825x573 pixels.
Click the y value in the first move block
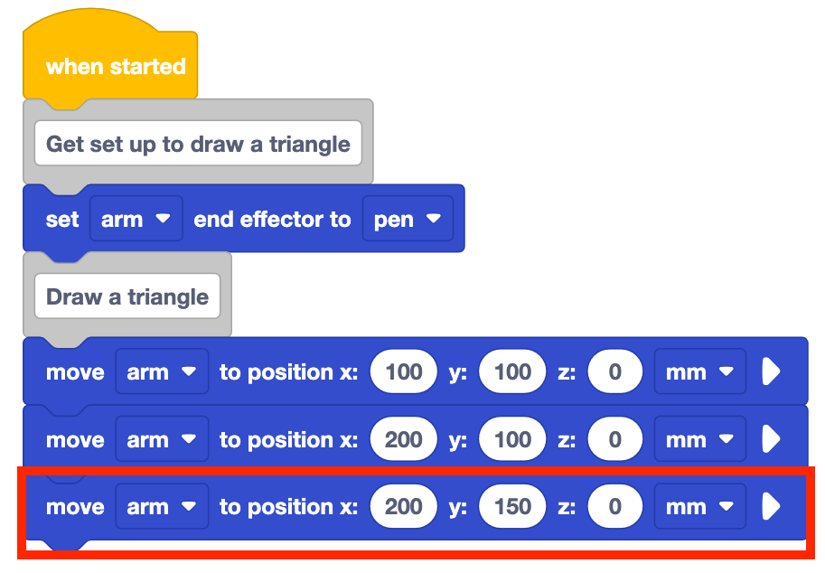(513, 372)
